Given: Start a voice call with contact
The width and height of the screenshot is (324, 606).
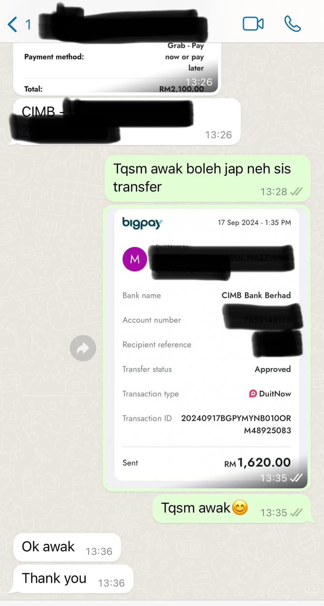Looking at the screenshot, I should [x=292, y=24].
